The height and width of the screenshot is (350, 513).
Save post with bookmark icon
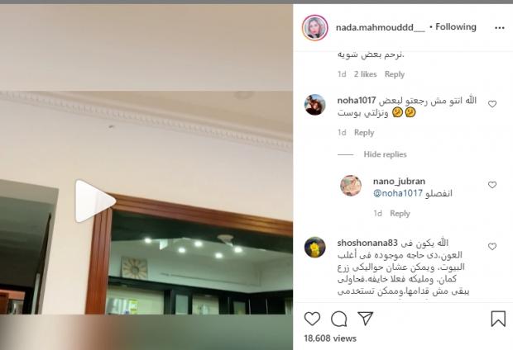pyautogui.click(x=498, y=319)
